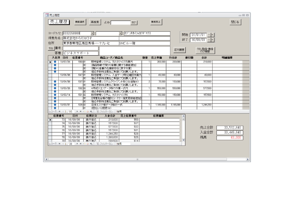The image size is (294, 208).
Task: Select sales row with 伝票番号 550
Action: point(50,62)
